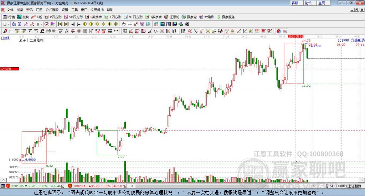Viewport: 365px width, 196px height.
Task: Click the horizontal scrollbar right arrow
Action: pos(314,186)
